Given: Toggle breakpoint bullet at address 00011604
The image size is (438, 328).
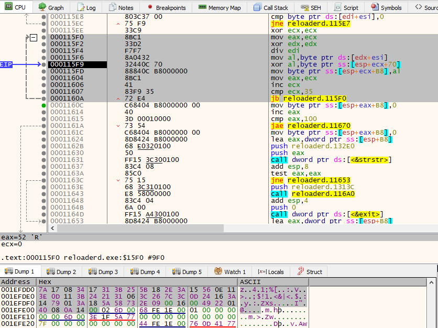Looking at the screenshot, I should [43, 78].
